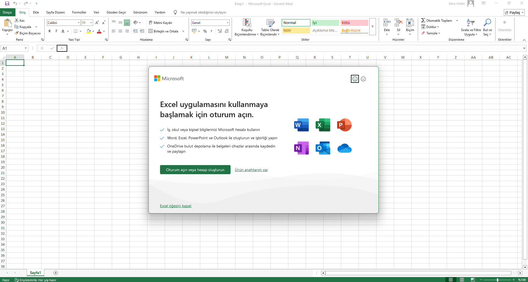This screenshot has height=282, width=528.
Task: Toggle center horizontal alignment
Action: [120, 31]
